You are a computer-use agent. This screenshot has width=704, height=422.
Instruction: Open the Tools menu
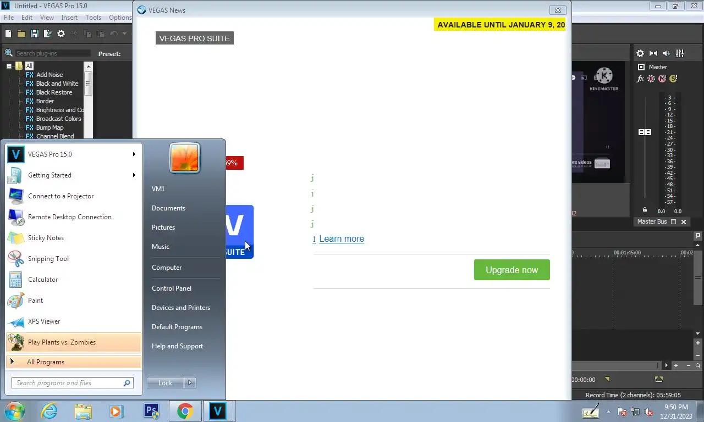[93, 18]
